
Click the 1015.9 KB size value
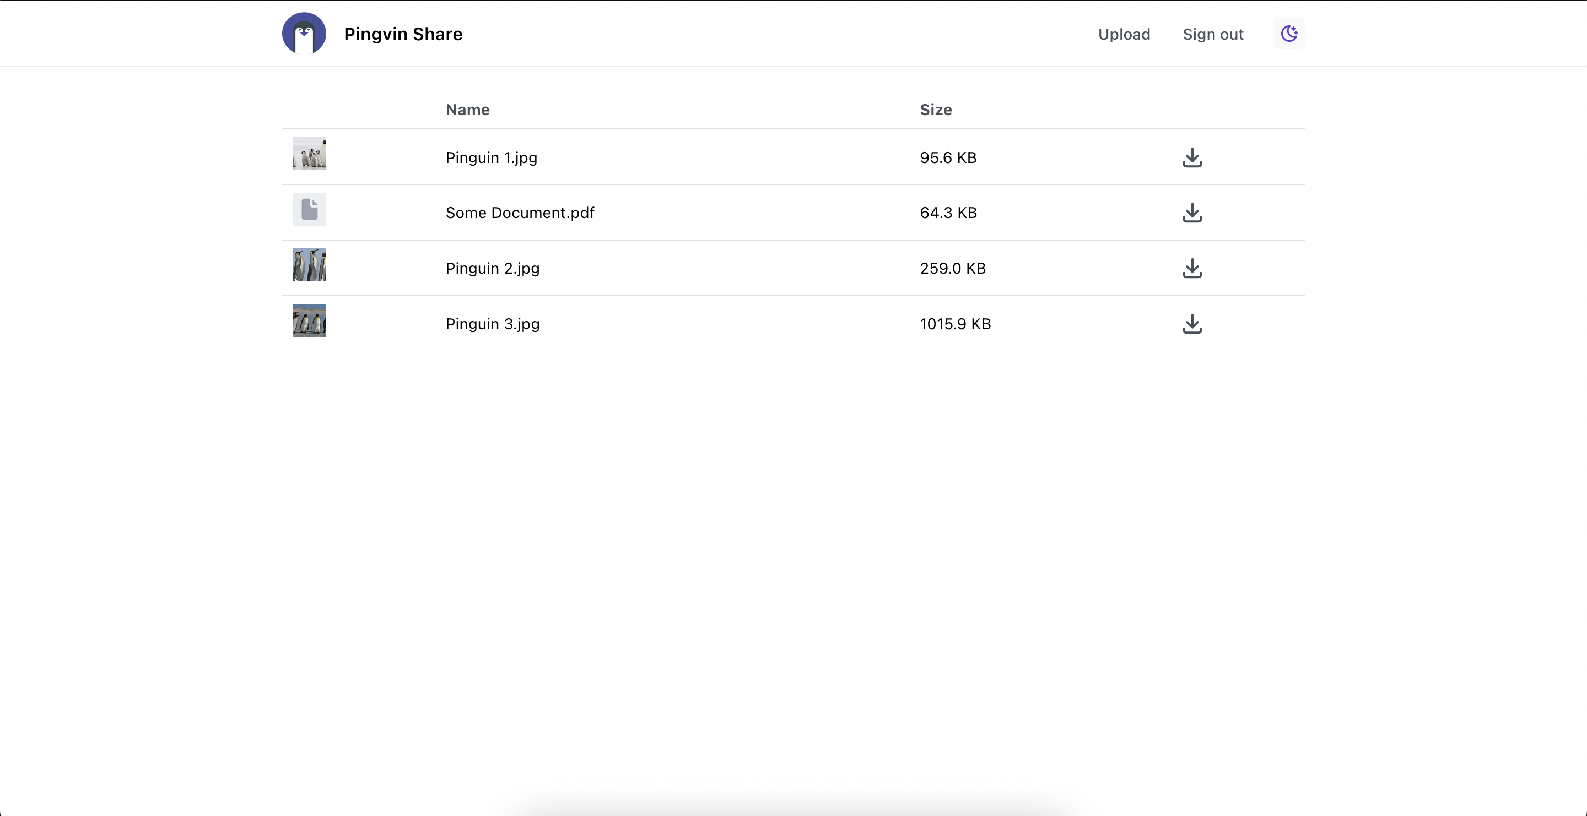click(x=955, y=324)
